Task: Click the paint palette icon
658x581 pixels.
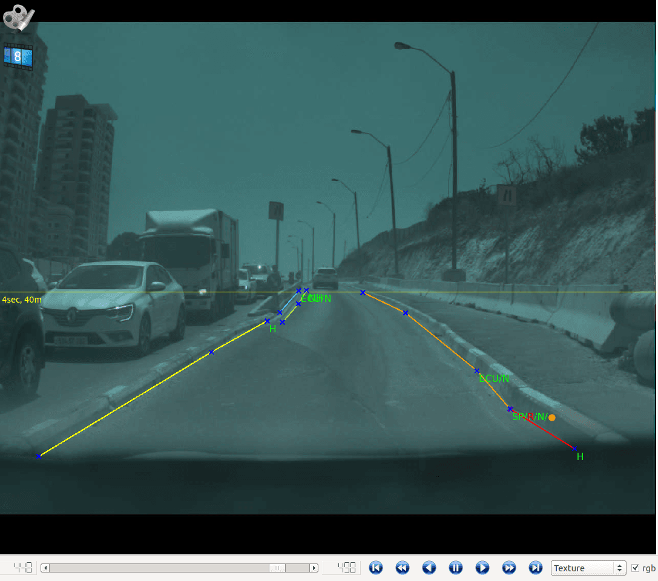Action: tap(18, 17)
